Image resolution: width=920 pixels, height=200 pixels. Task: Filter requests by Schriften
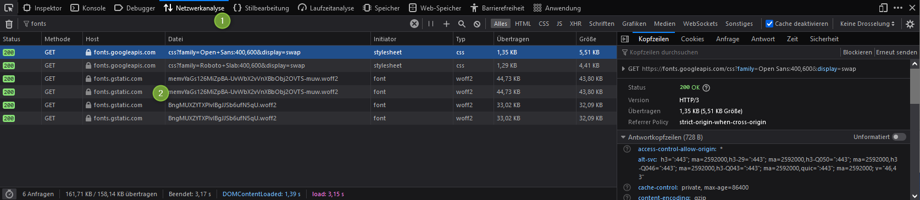(602, 24)
